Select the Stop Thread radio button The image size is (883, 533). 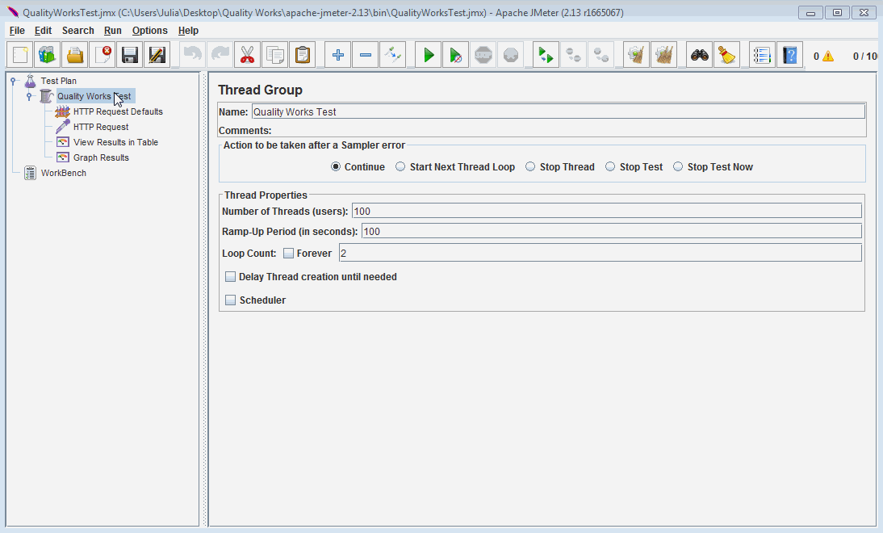530,167
